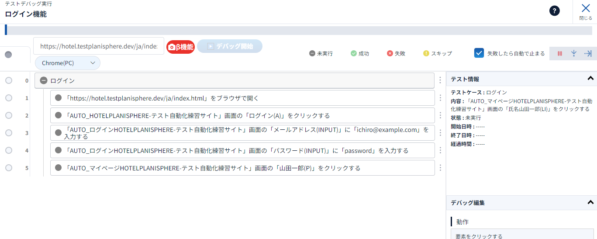Open the 要素をクリックする action dropdown
Viewport: 597px width, 239px height.
(522, 234)
